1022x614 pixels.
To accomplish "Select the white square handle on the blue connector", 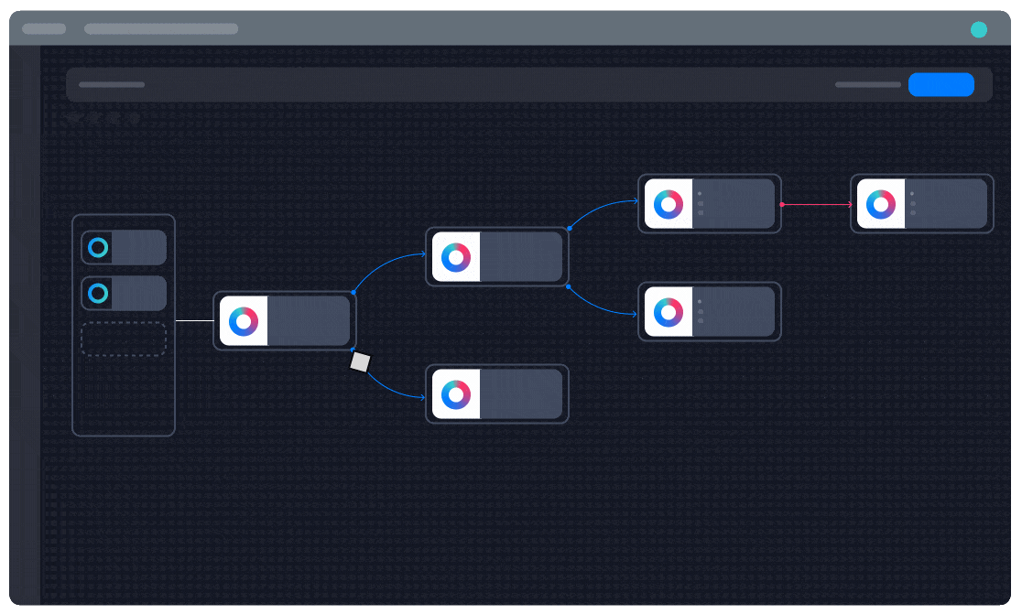I will (360, 362).
